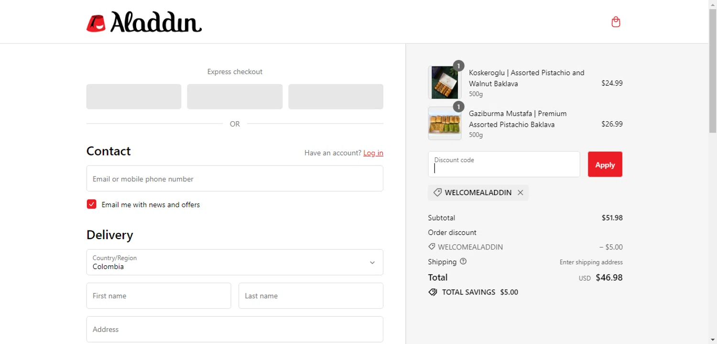This screenshot has height=344, width=717.
Task: Click the Subtotal value $51.98
Action: point(612,218)
